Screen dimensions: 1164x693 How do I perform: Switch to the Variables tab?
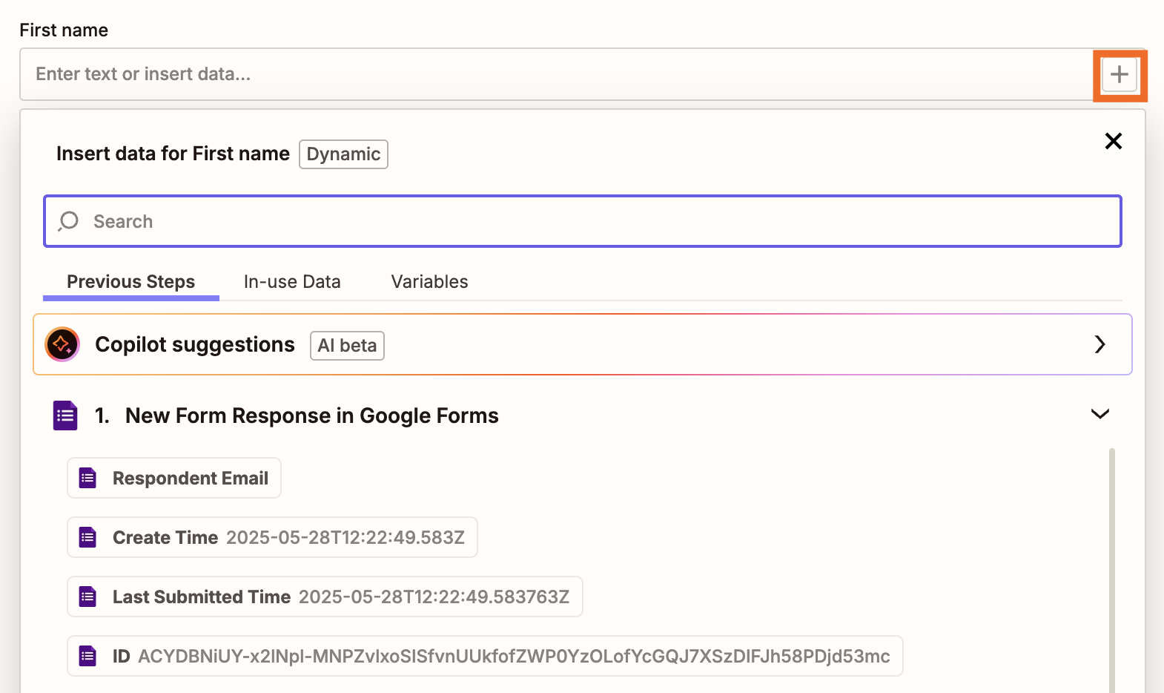click(x=429, y=282)
